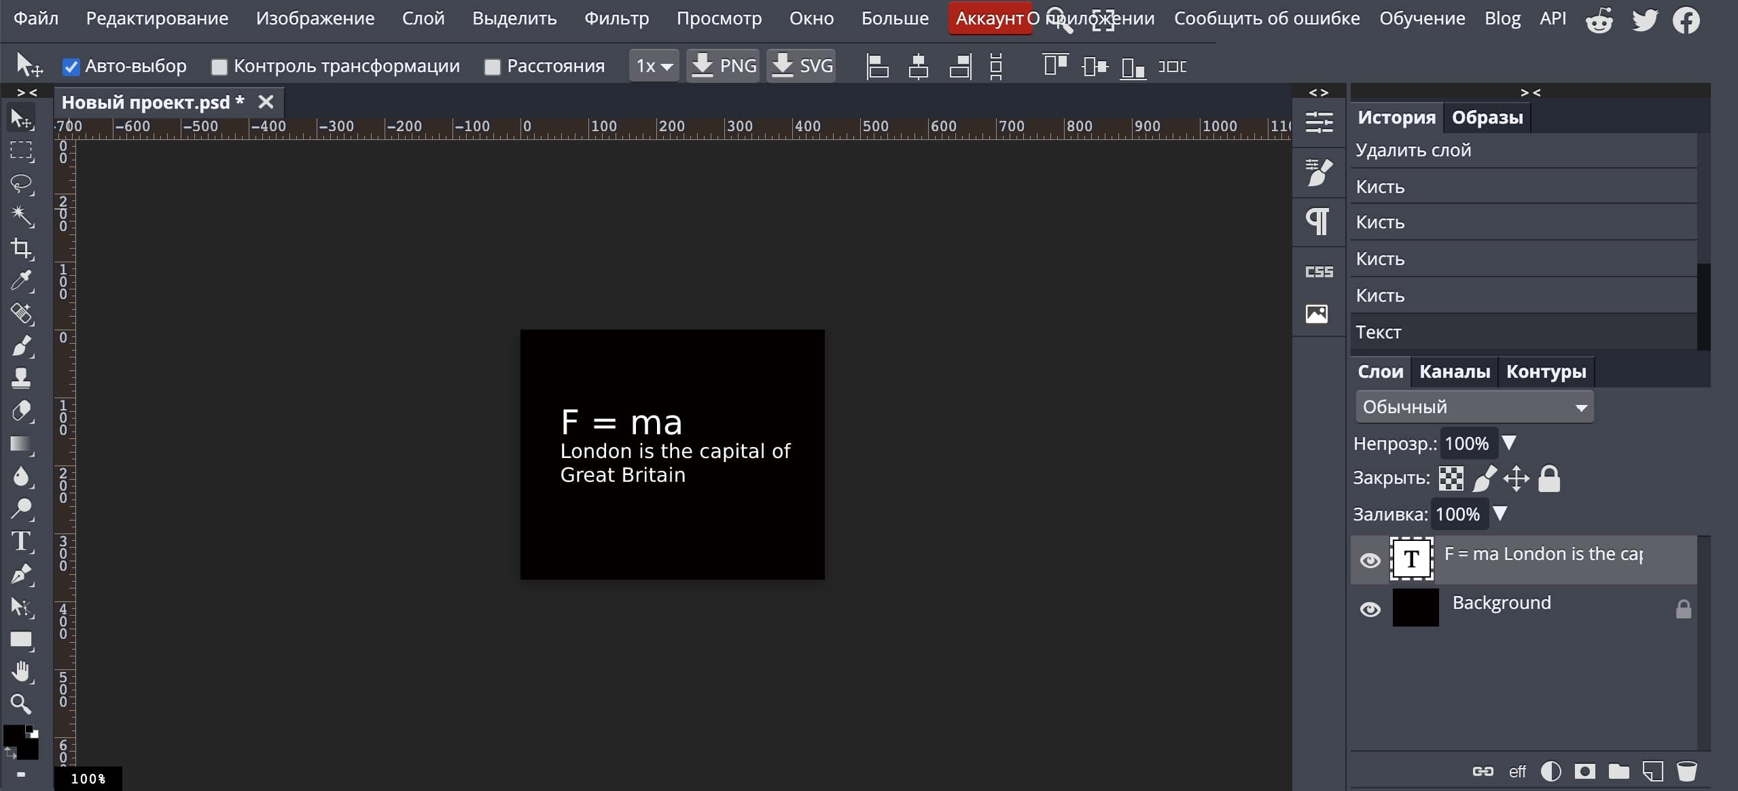
Task: Switch to the Каналы tab
Action: pyautogui.click(x=1454, y=372)
